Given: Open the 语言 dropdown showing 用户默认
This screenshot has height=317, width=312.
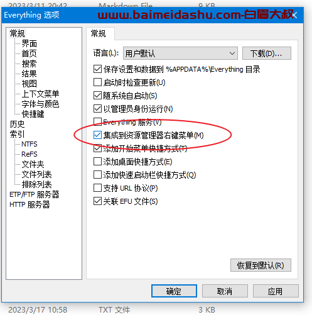Looking at the screenshot, I should pyautogui.click(x=180, y=53).
